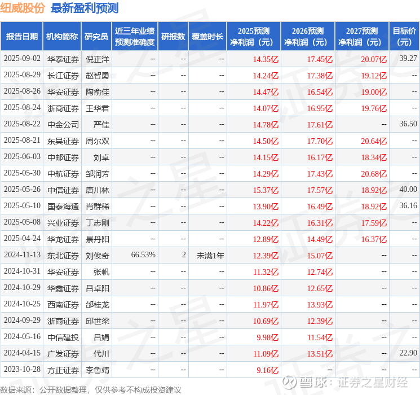Image resolution: width=420 pixels, height=395 pixels.
Task: Select analyst name 邱世梁
Action: pos(97,321)
